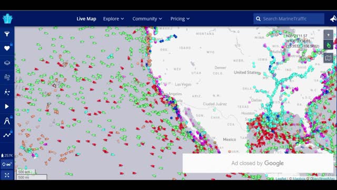Image resolution: width=337 pixels, height=190 pixels.
Task: Click the Houston city label
Action: pyautogui.click(x=248, y=113)
